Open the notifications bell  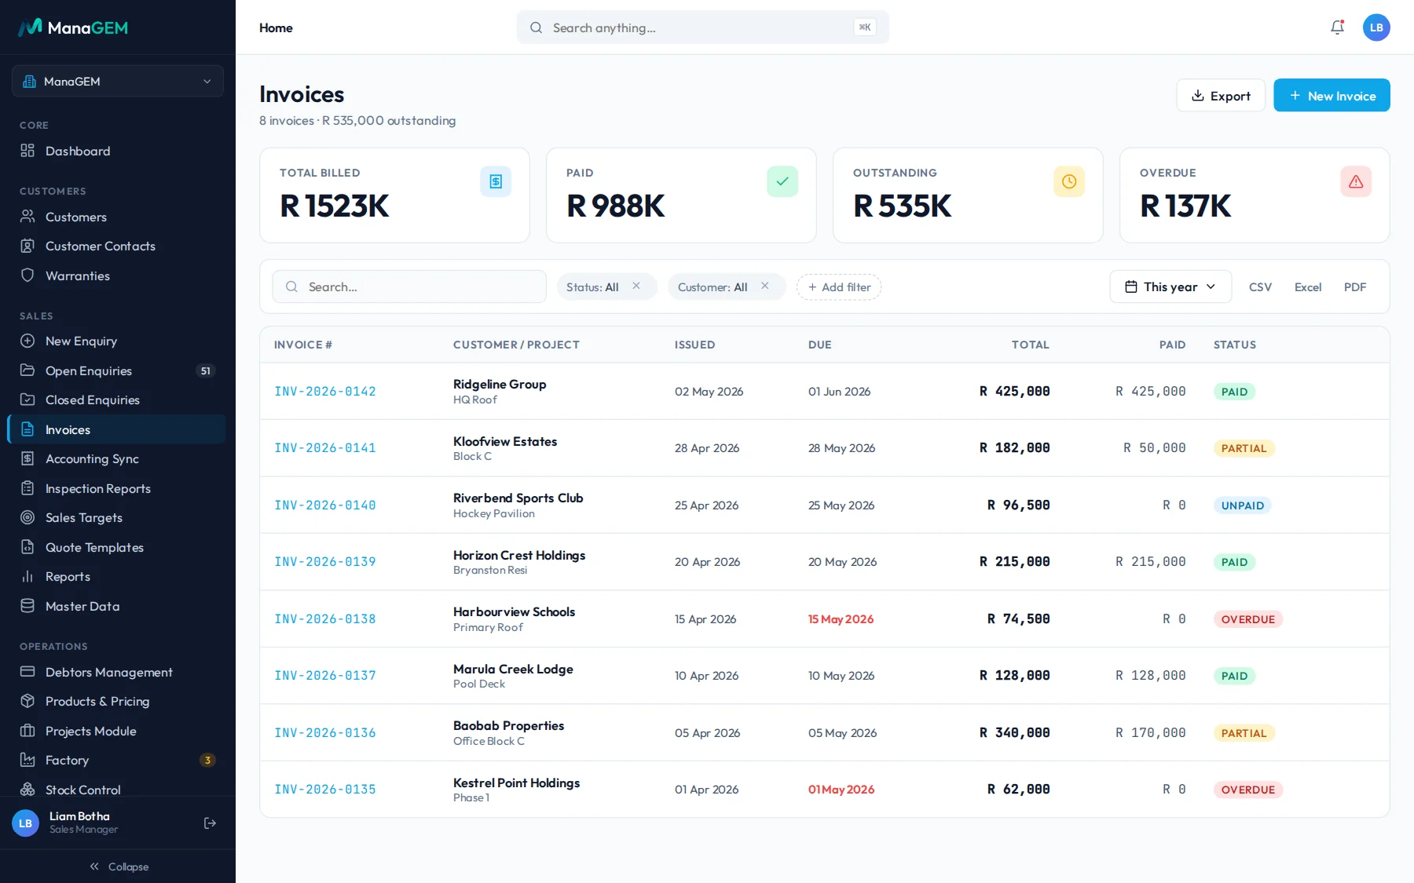point(1337,27)
